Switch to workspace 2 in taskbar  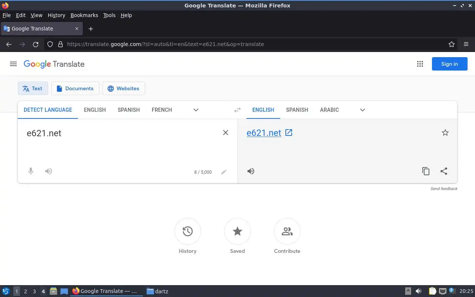(x=25, y=291)
